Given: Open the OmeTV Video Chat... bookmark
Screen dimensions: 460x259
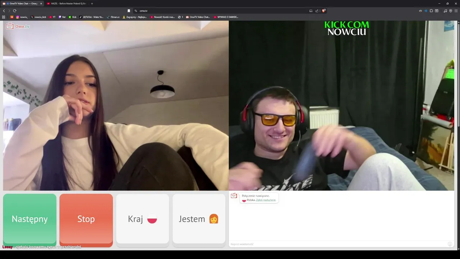Looking at the screenshot, I should coord(198,17).
